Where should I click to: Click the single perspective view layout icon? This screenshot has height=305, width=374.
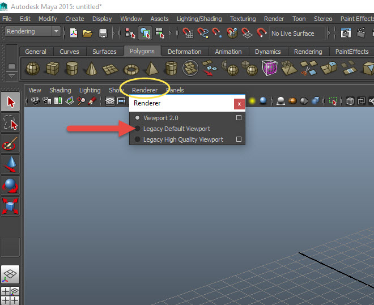(10, 274)
